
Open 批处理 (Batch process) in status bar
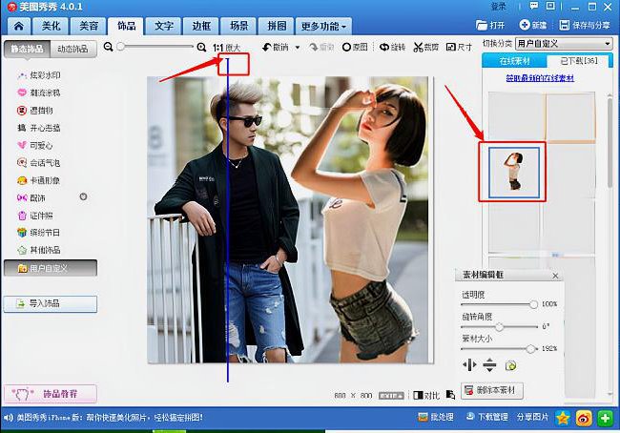coord(435,417)
